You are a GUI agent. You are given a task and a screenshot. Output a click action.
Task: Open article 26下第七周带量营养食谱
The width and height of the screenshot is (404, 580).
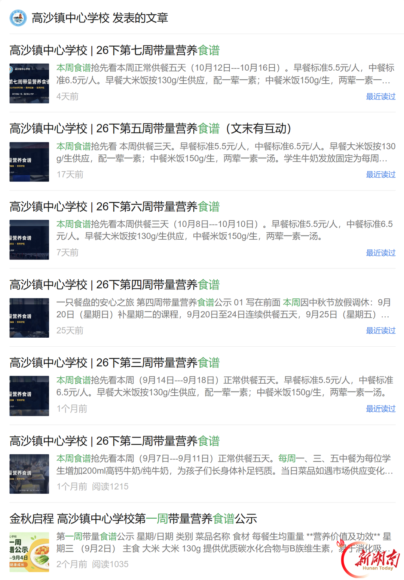[x=114, y=50]
